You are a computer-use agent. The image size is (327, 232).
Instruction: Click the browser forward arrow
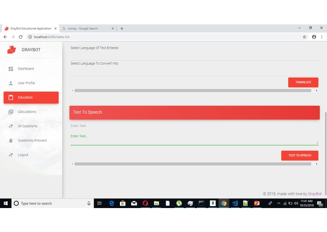pyautogui.click(x=13, y=37)
